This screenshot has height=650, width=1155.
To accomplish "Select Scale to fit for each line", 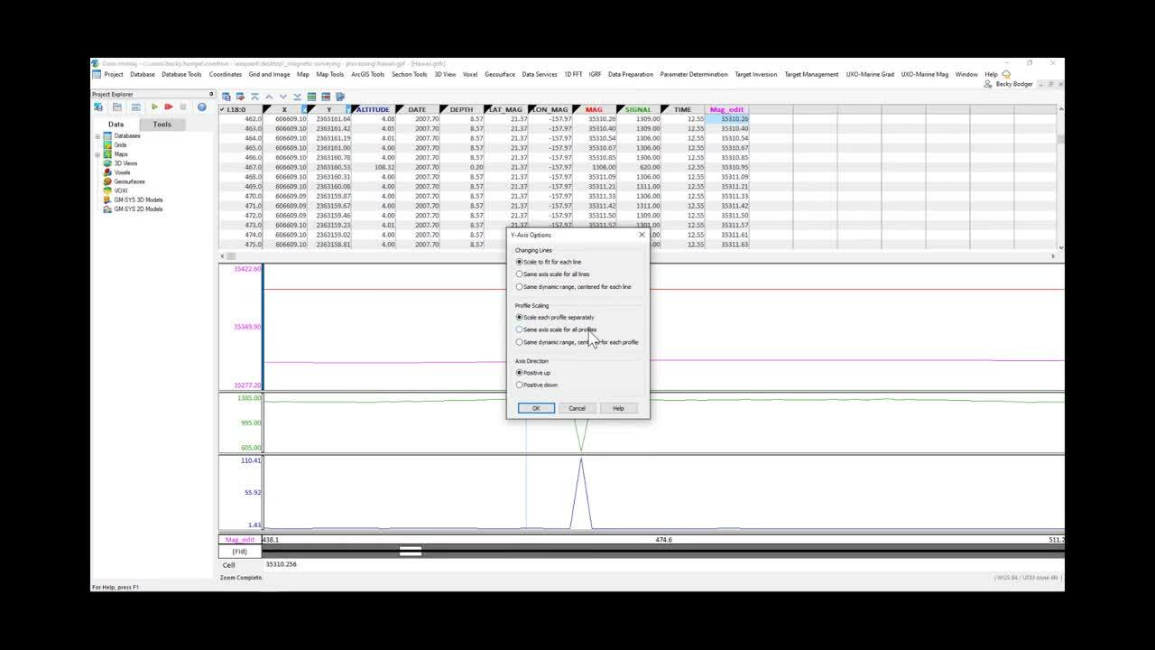I will [x=519, y=262].
